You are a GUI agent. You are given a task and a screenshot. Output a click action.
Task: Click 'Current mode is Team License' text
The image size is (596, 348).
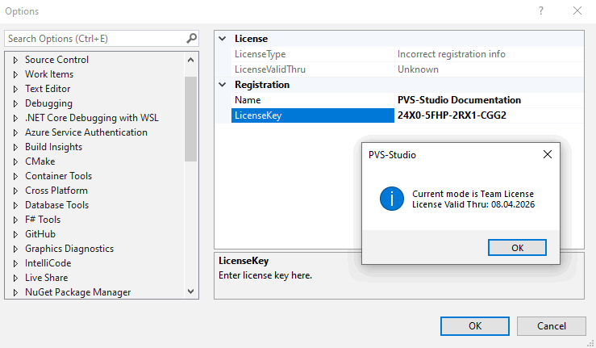(x=473, y=194)
